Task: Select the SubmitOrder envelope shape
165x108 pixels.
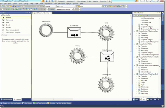Action: pos(74,33)
